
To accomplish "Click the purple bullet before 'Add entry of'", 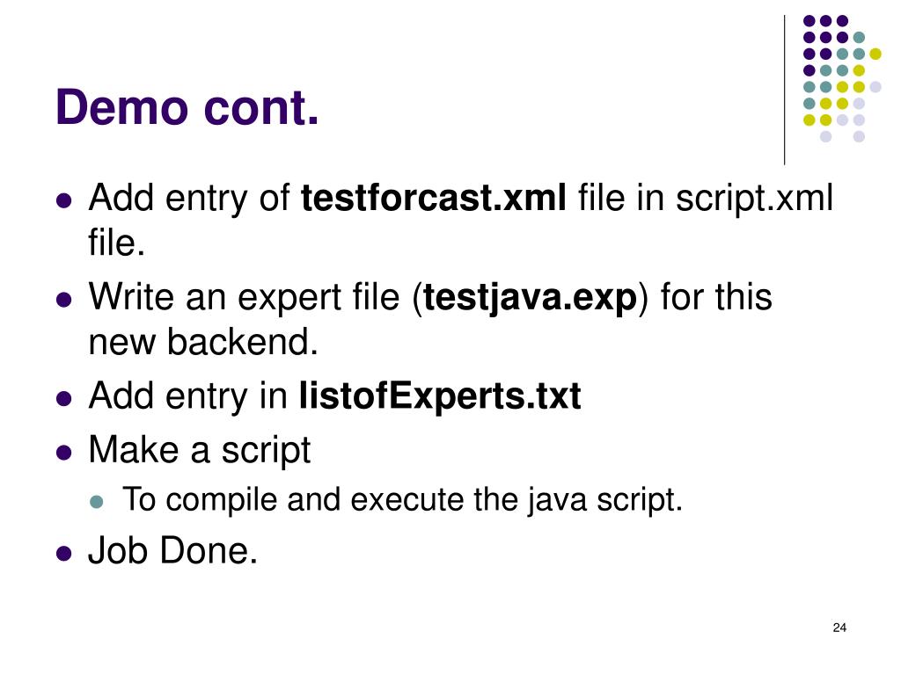I will (x=63, y=200).
